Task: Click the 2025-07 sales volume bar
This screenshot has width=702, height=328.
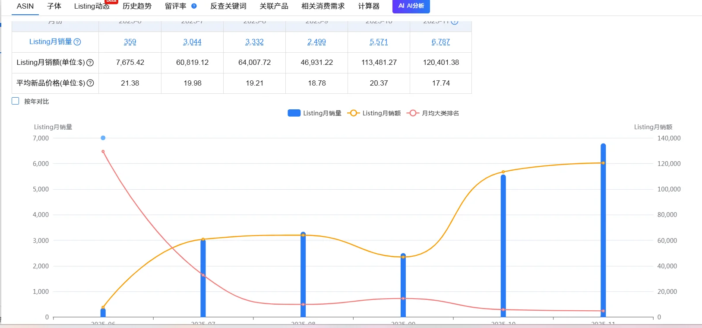Action: coord(203,278)
